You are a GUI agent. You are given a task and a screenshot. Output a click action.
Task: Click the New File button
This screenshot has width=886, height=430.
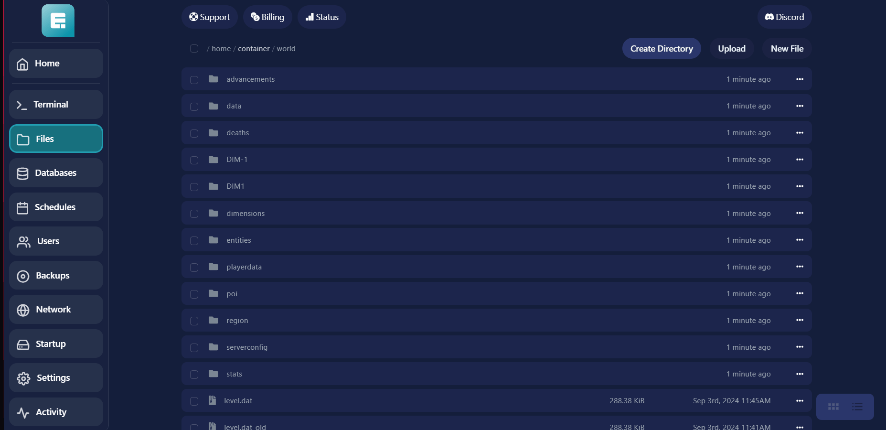coord(787,48)
